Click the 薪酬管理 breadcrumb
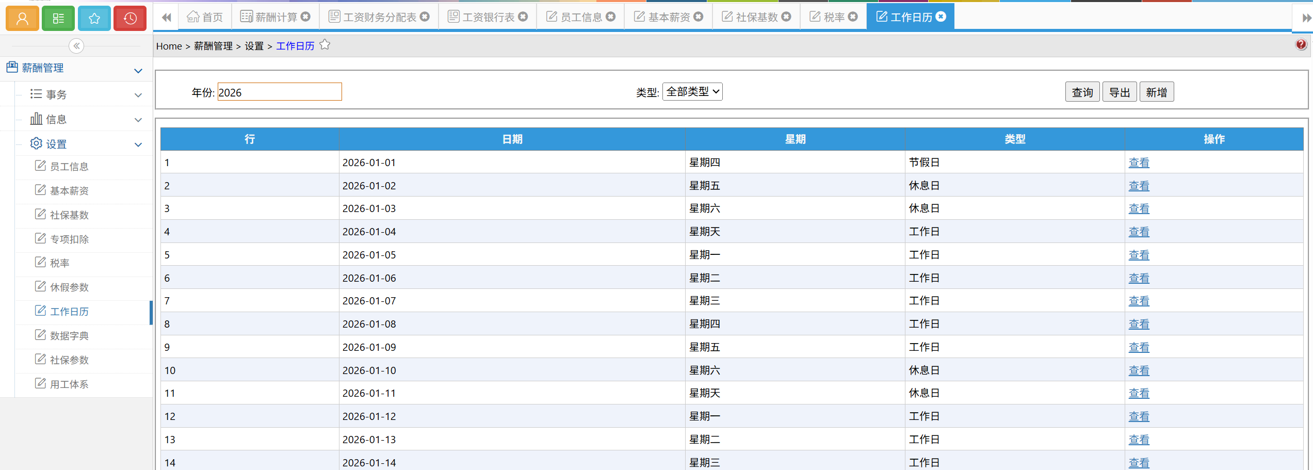Viewport: 1313px width, 470px height. click(x=213, y=46)
